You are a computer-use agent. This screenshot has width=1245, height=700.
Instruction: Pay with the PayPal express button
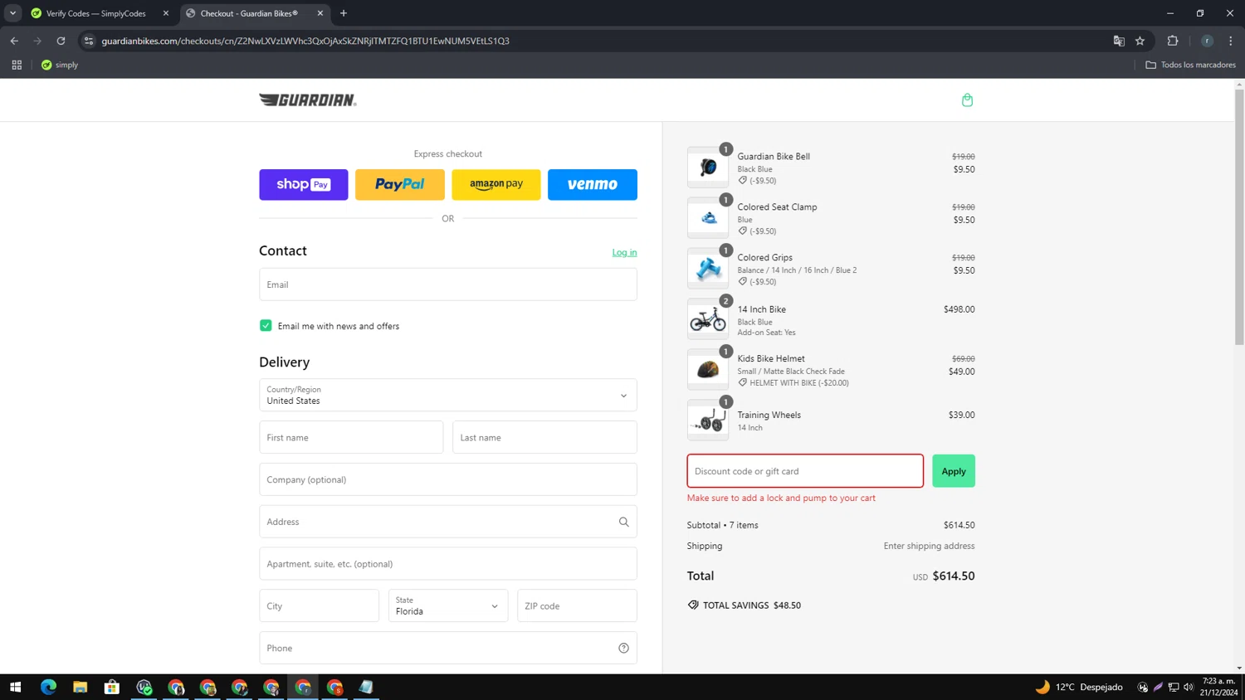pyautogui.click(x=399, y=185)
